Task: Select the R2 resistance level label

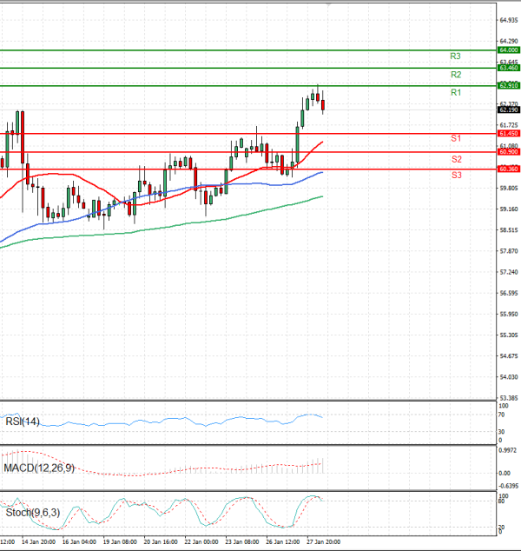Action: click(455, 75)
